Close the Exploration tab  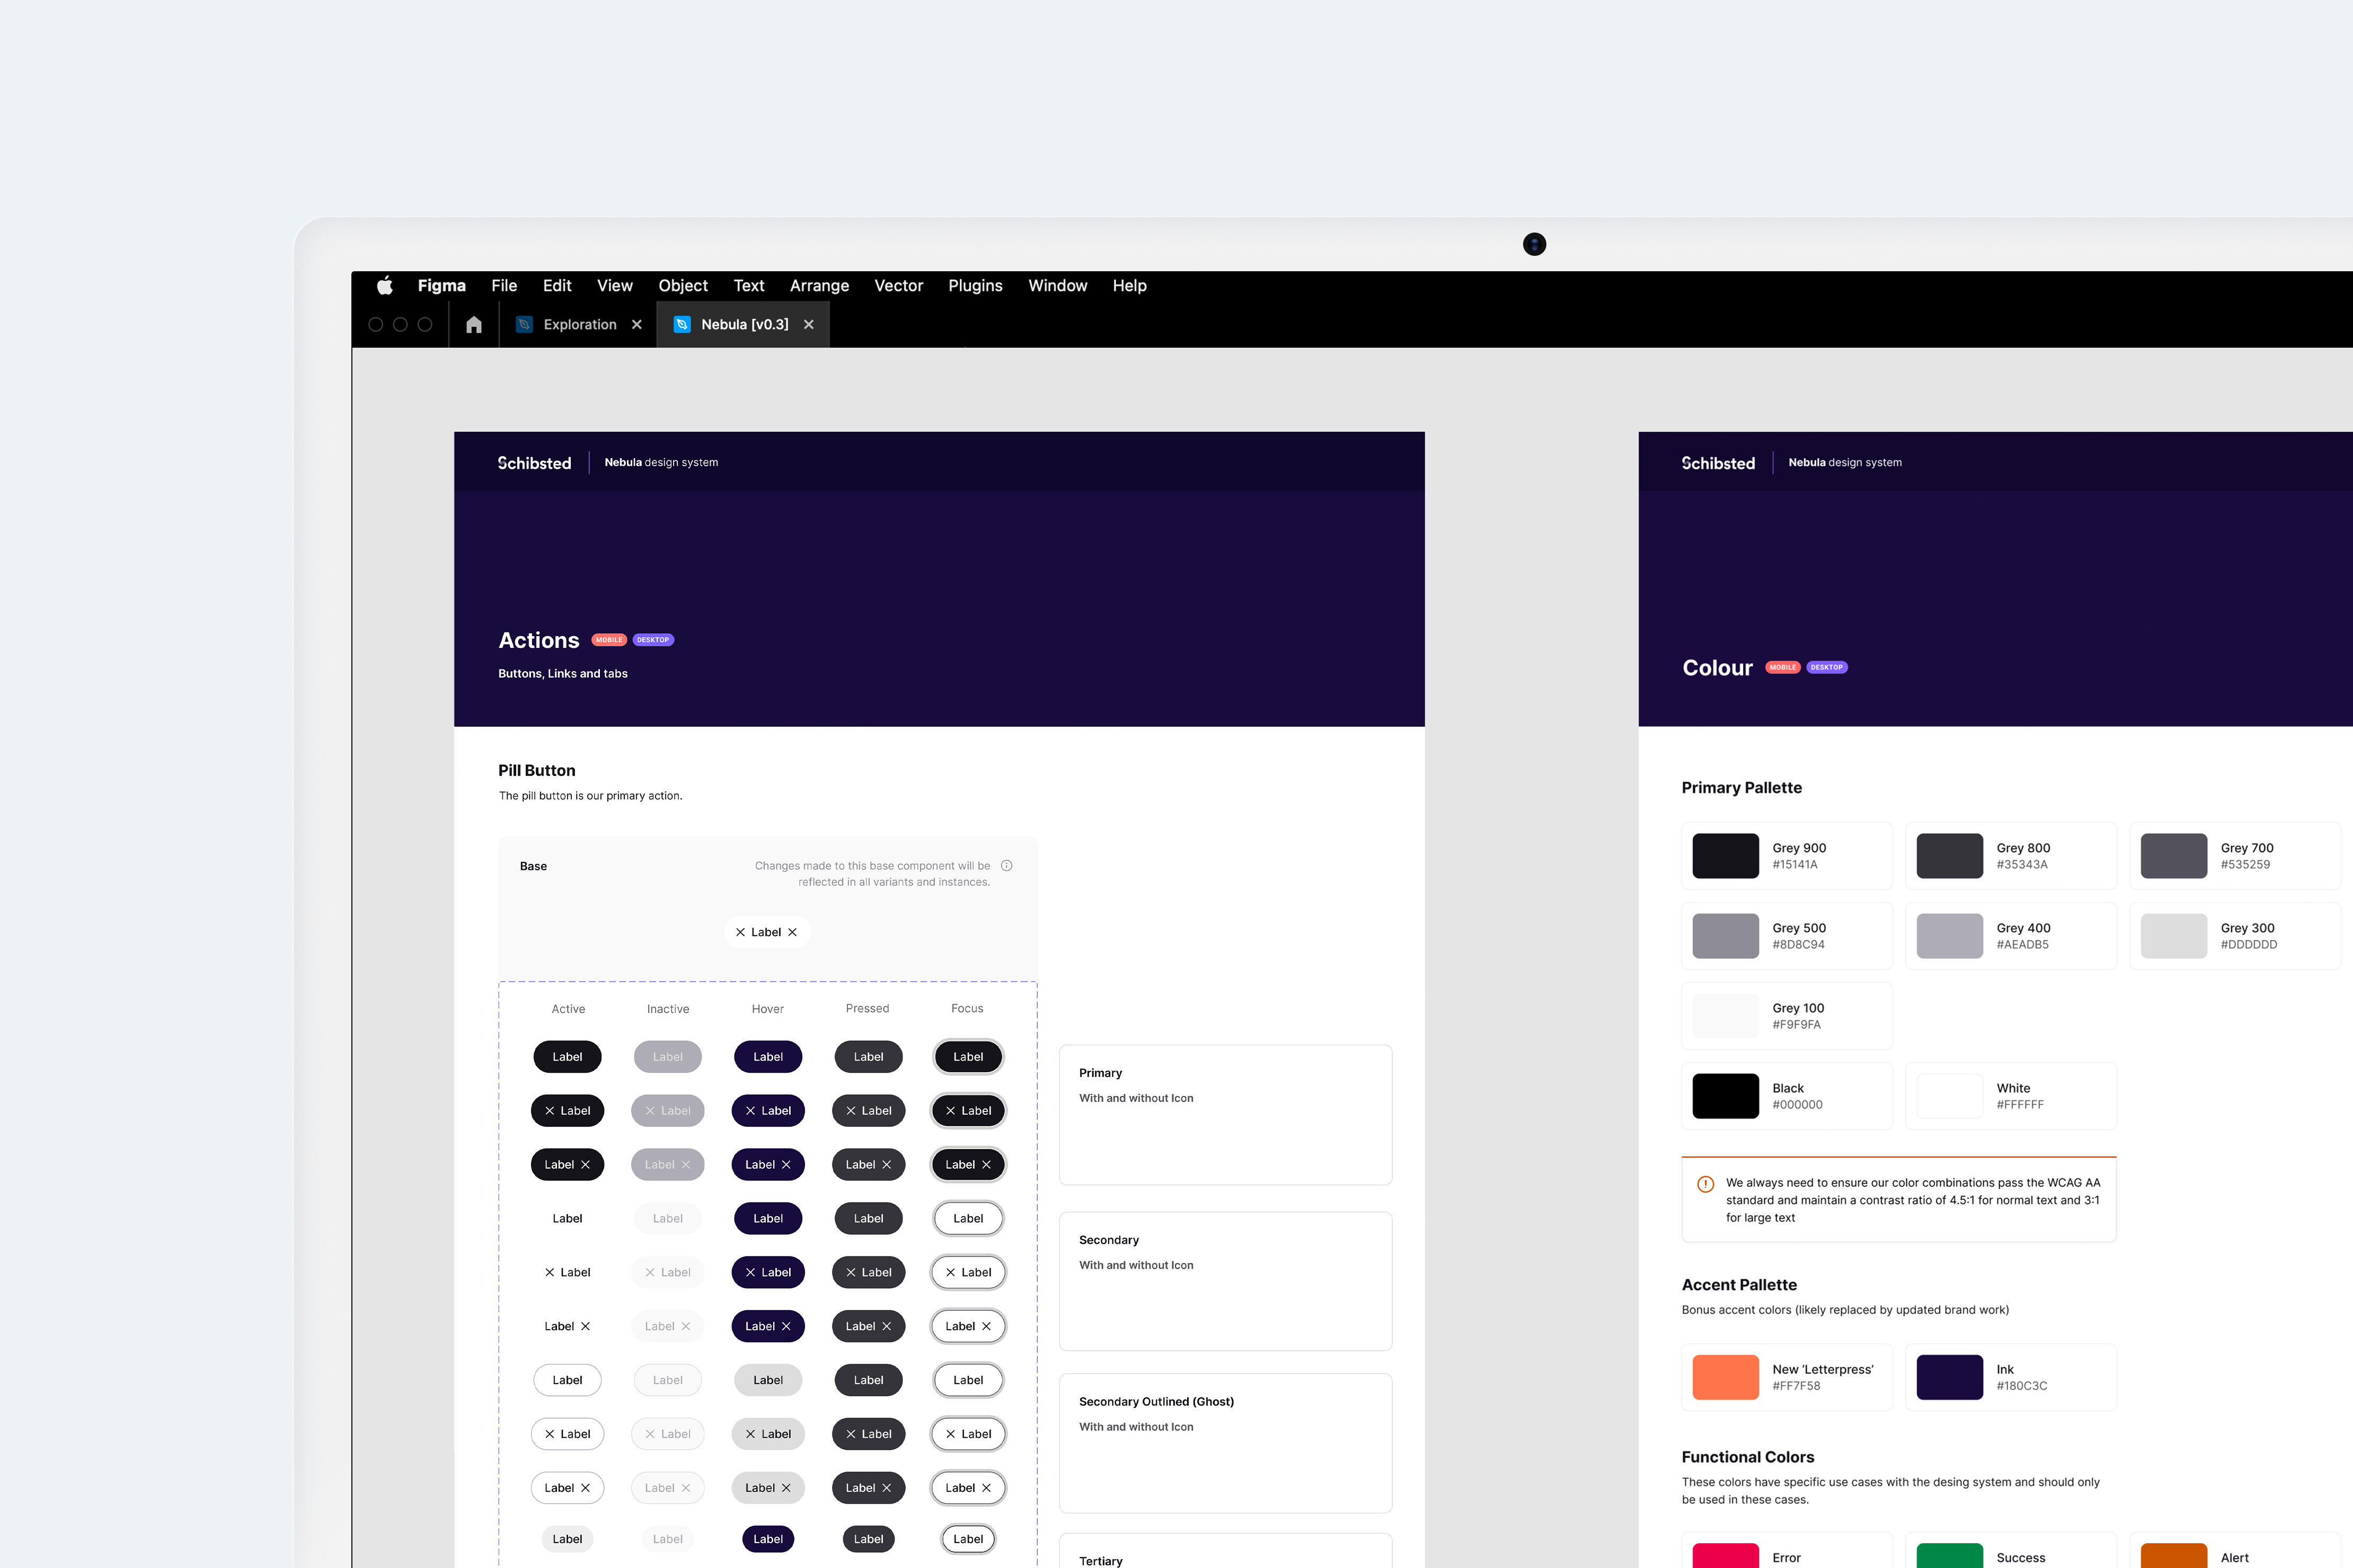[636, 324]
